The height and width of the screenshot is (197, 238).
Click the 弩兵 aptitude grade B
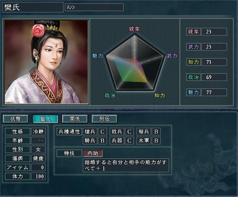click(156, 132)
